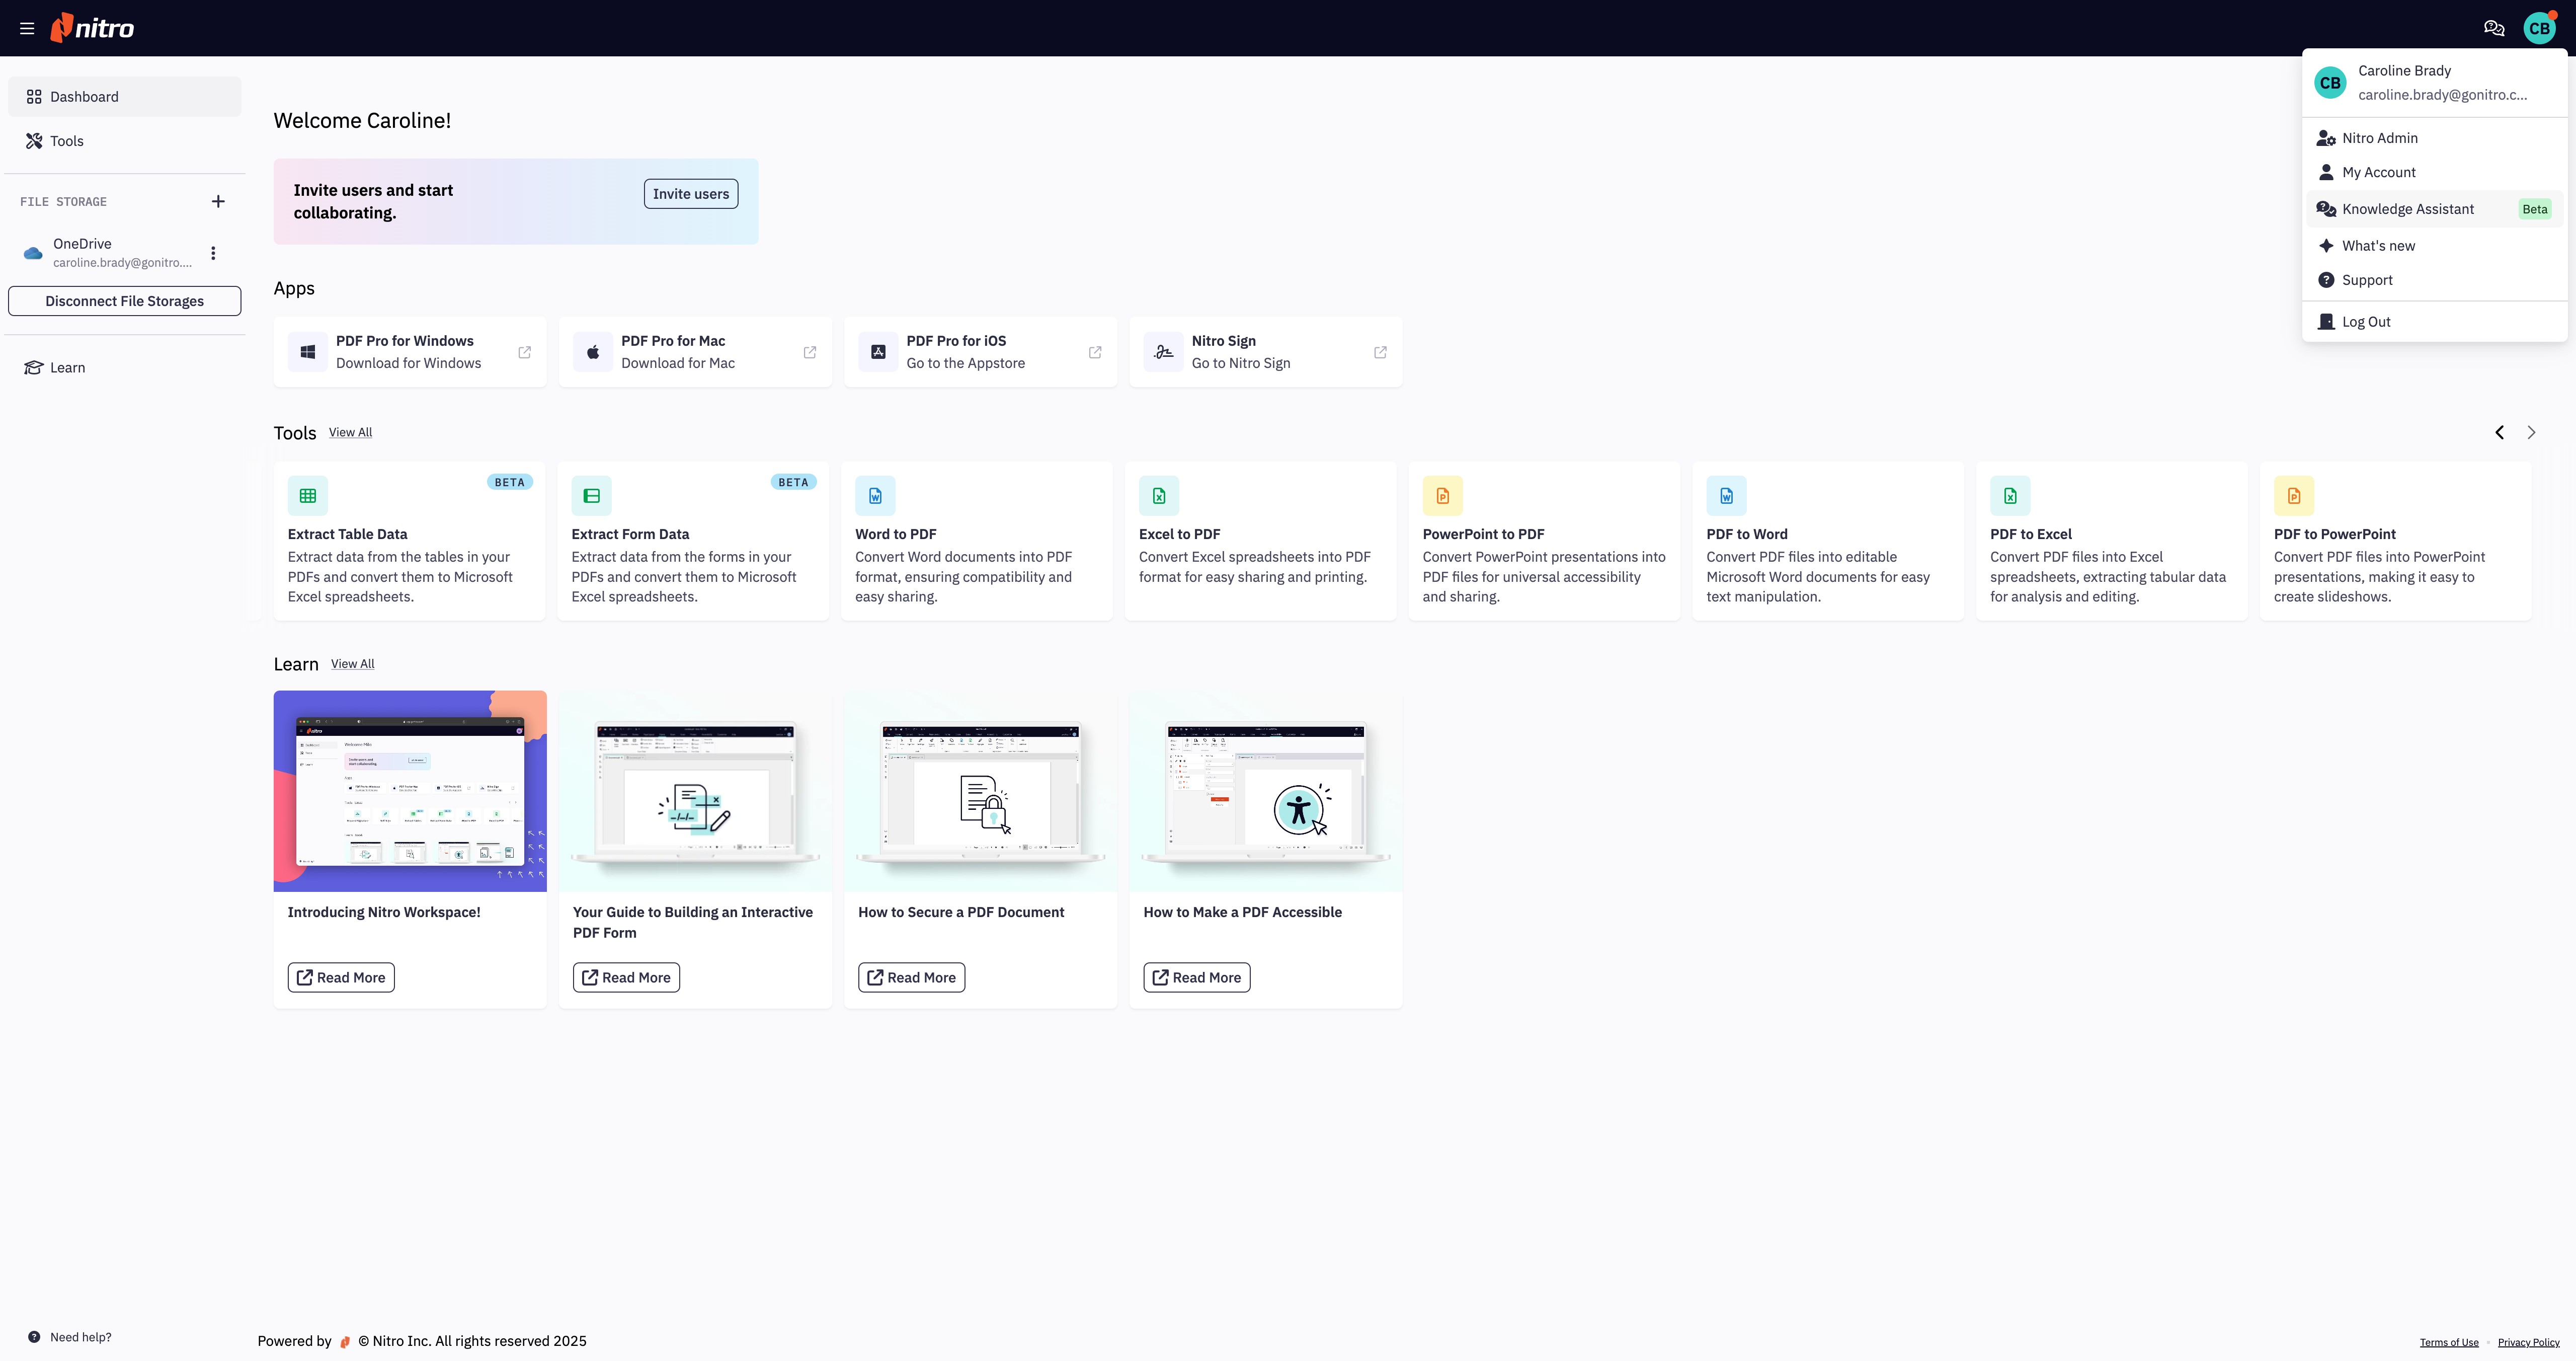Read More on How to Make PDF Accessible
This screenshot has width=2576, height=1361.
click(x=1197, y=978)
